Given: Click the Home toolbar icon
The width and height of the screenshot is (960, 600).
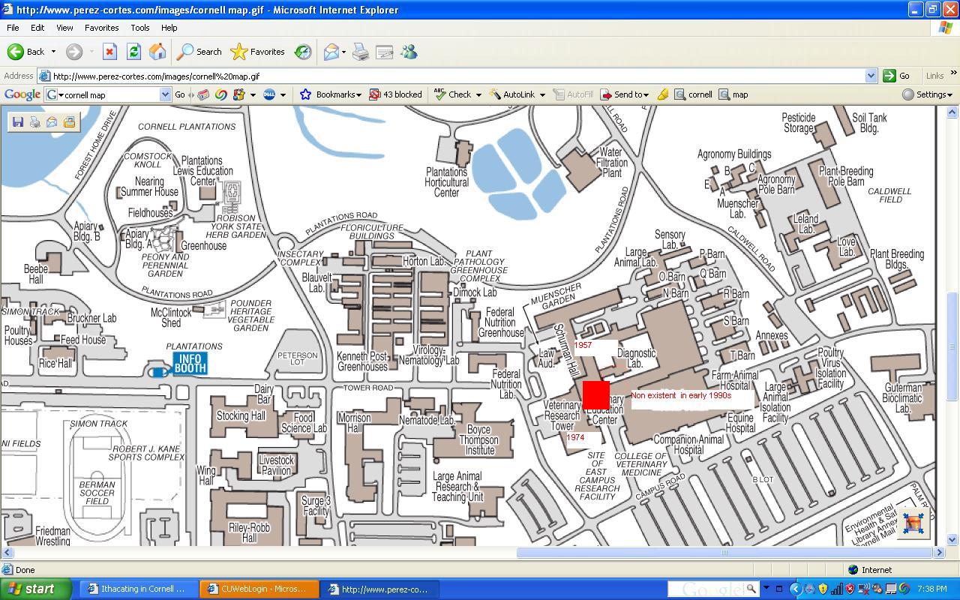Looking at the screenshot, I should pyautogui.click(x=157, y=52).
